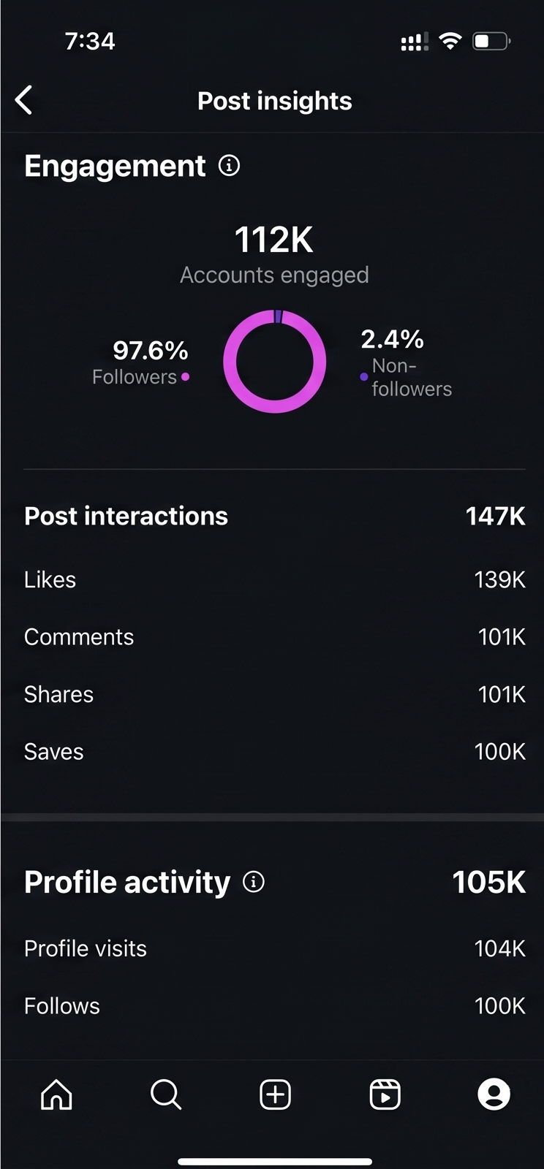Select the Comments row
Image resolution: width=544 pixels, height=1169 pixels.
(275, 637)
